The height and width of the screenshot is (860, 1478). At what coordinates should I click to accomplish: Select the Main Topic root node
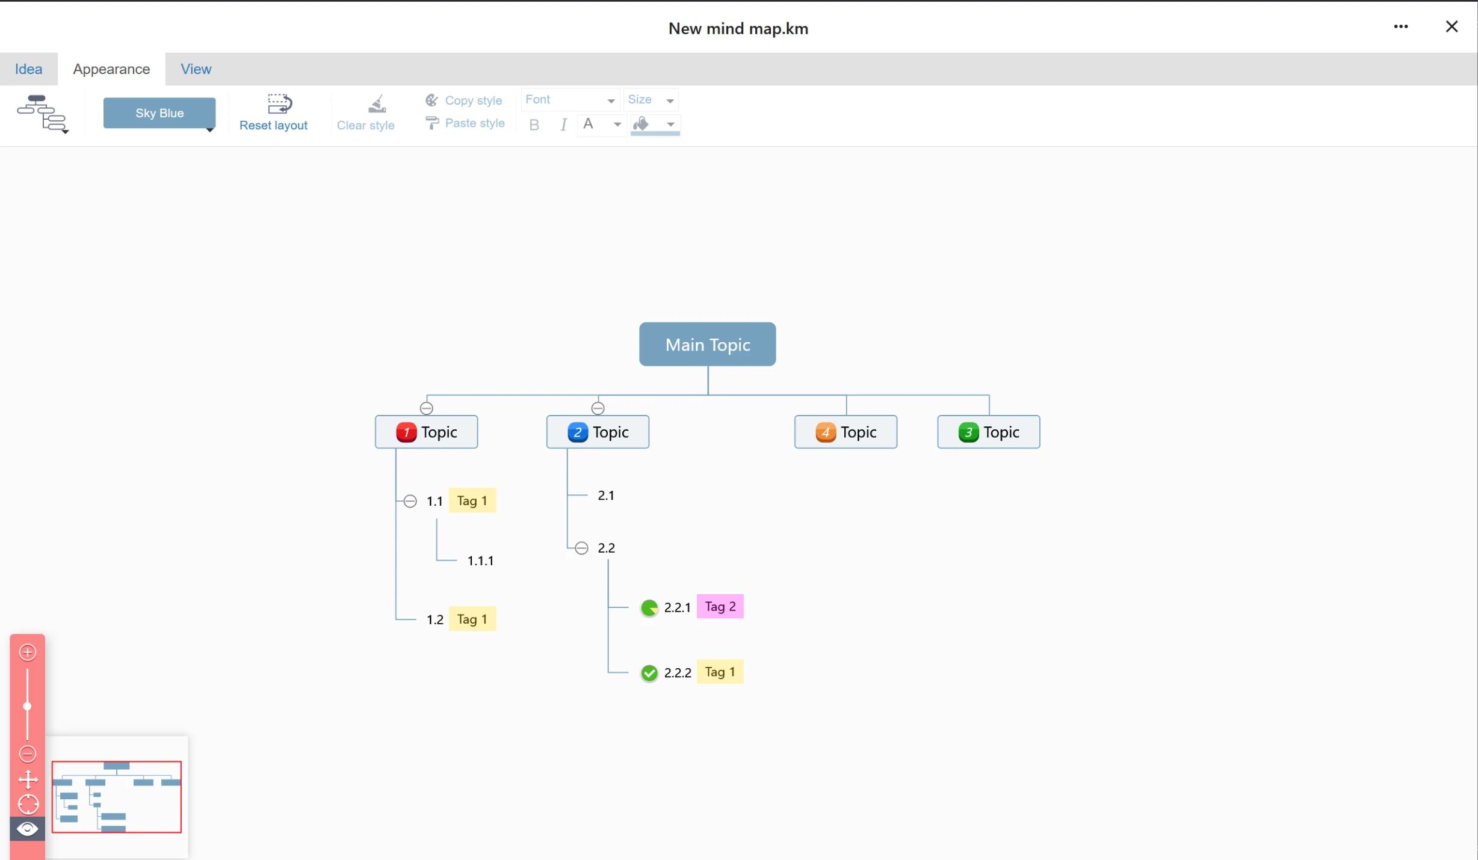(x=708, y=344)
